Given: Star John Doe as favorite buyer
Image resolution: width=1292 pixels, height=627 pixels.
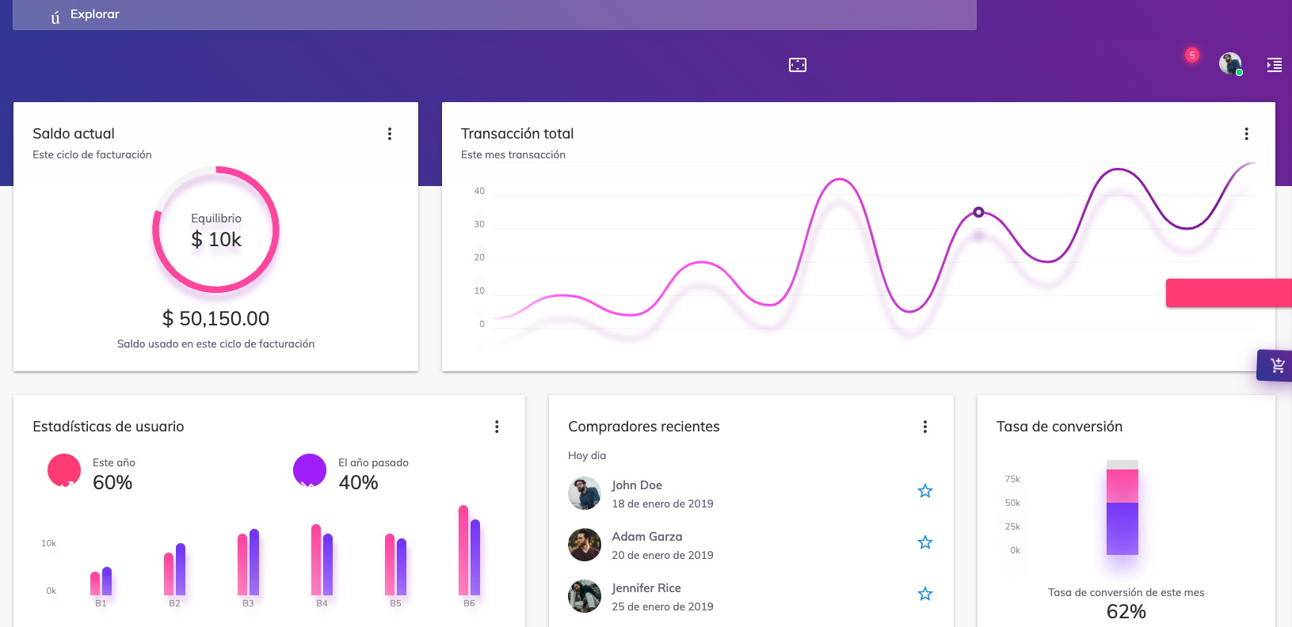Looking at the screenshot, I should (924, 492).
